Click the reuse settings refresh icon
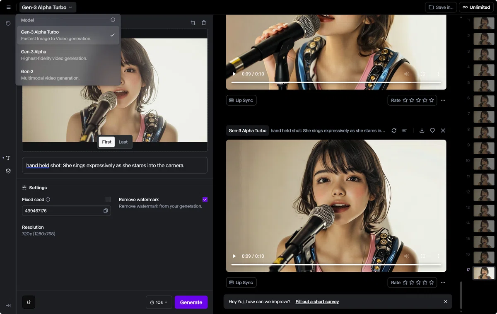 point(394,130)
